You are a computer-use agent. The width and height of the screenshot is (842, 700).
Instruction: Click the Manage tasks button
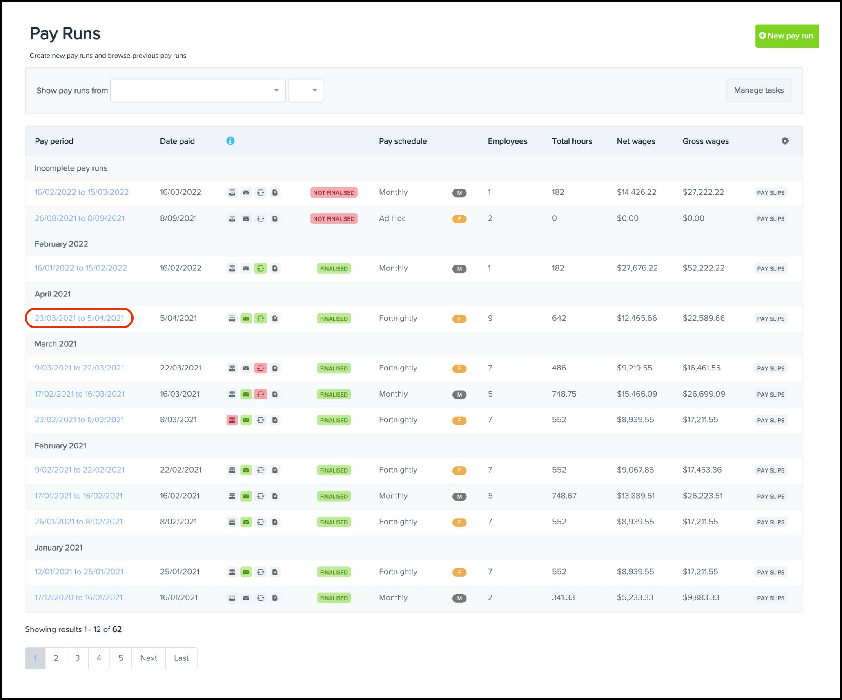point(758,91)
